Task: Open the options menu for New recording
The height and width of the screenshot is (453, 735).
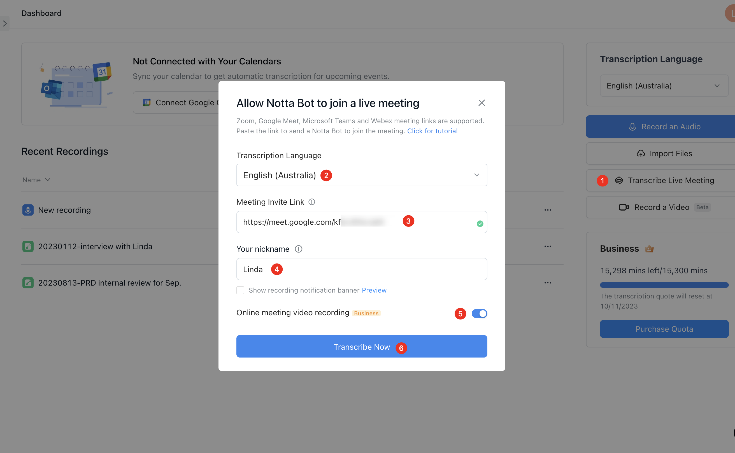Action: (548, 210)
